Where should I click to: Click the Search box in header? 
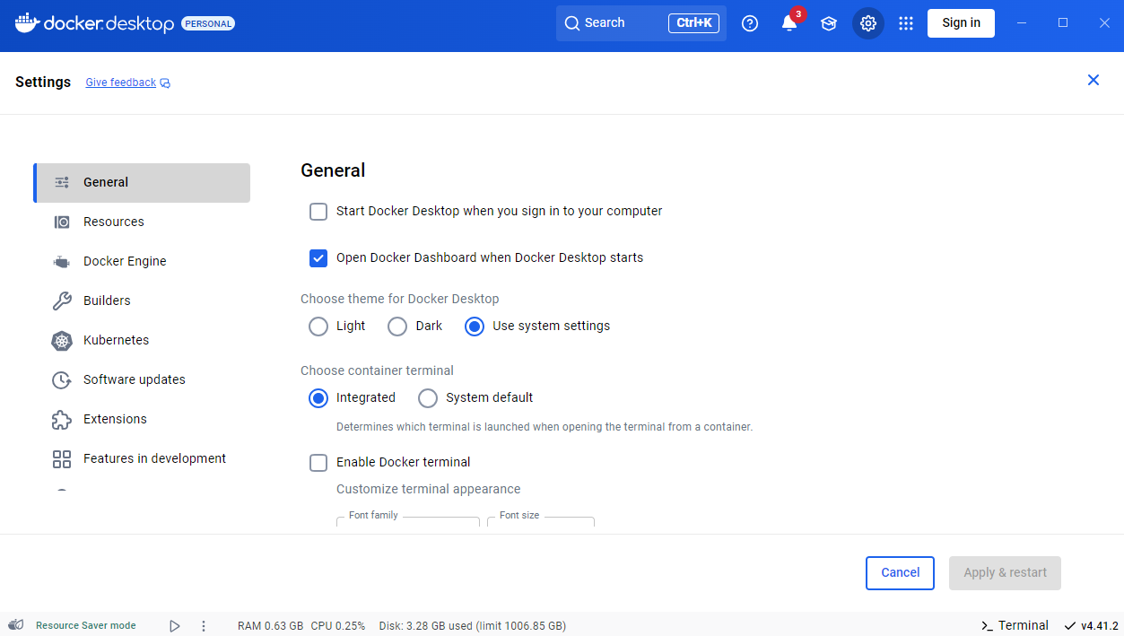tap(610, 23)
